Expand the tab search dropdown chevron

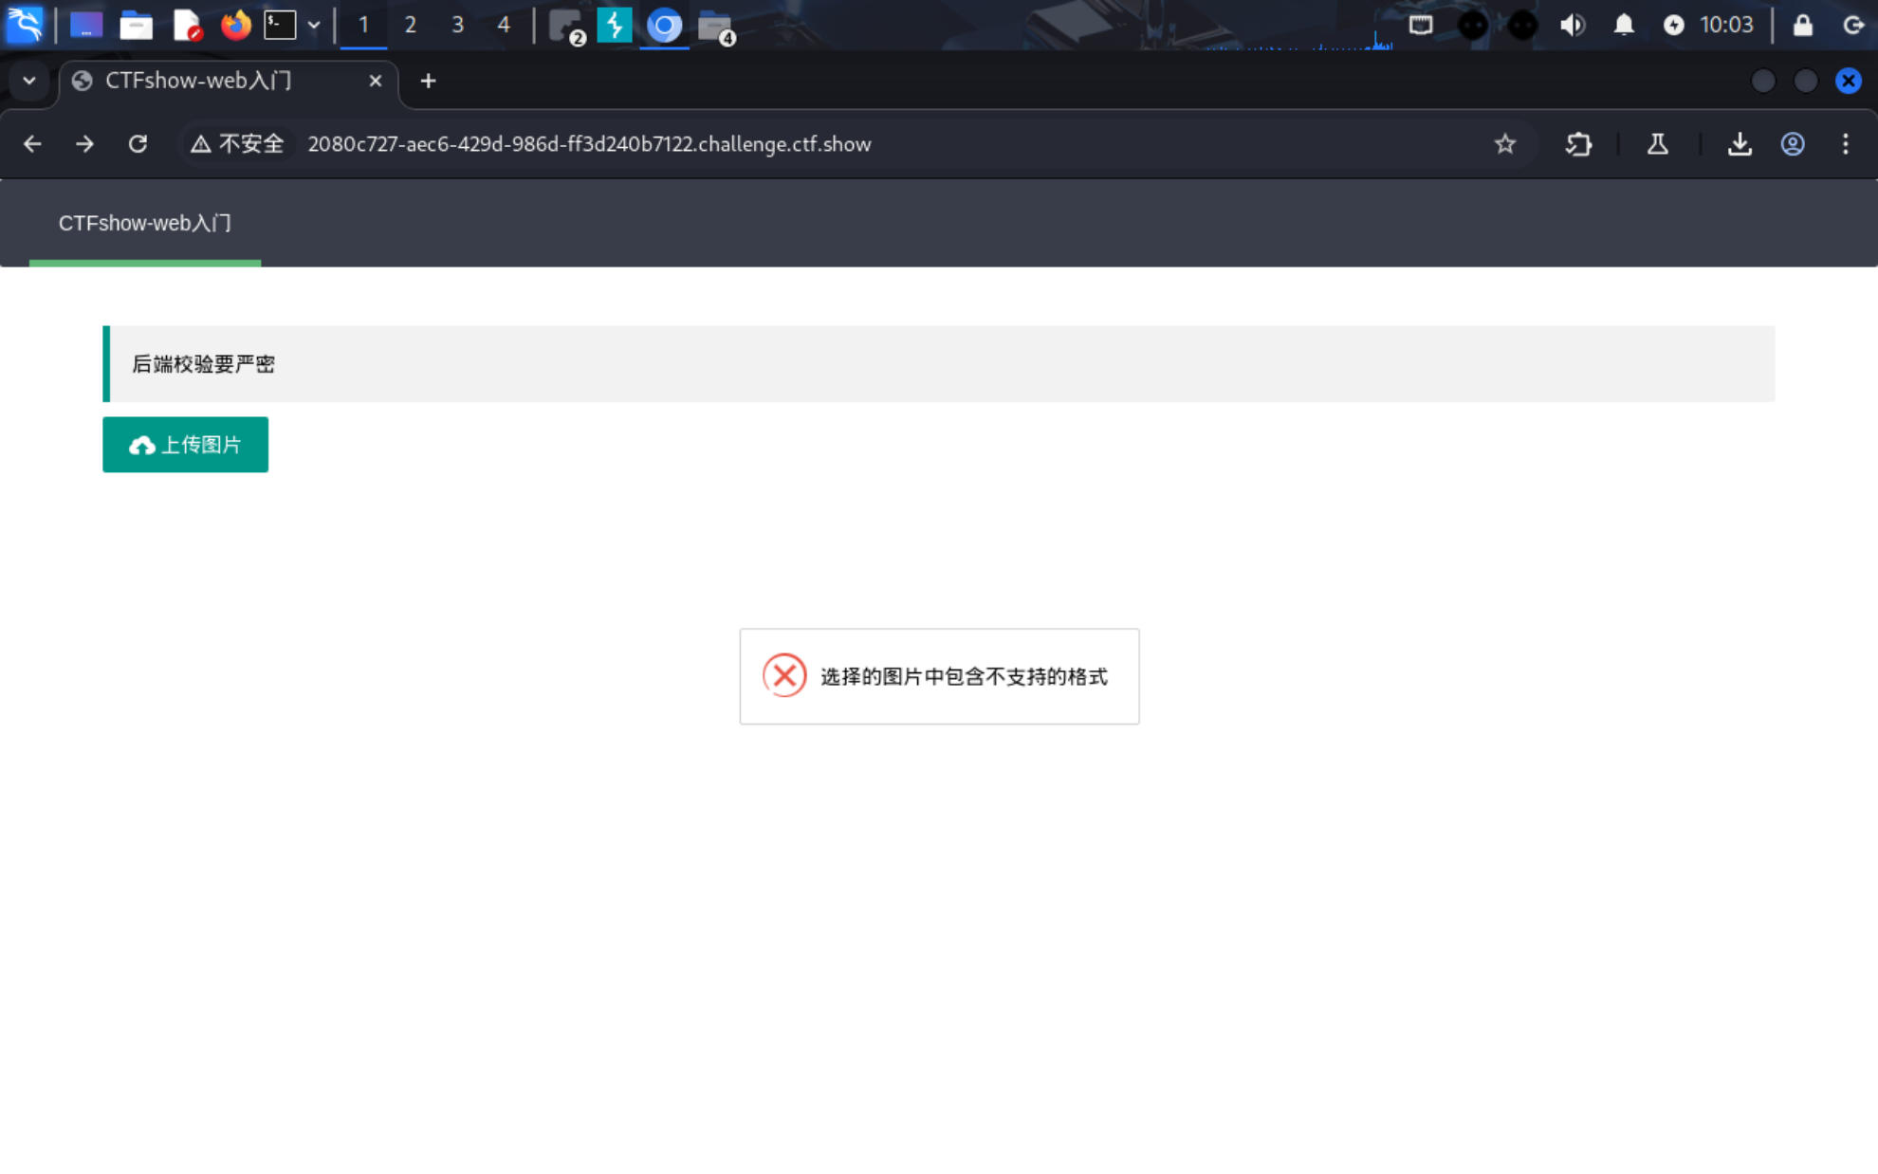[x=29, y=81]
